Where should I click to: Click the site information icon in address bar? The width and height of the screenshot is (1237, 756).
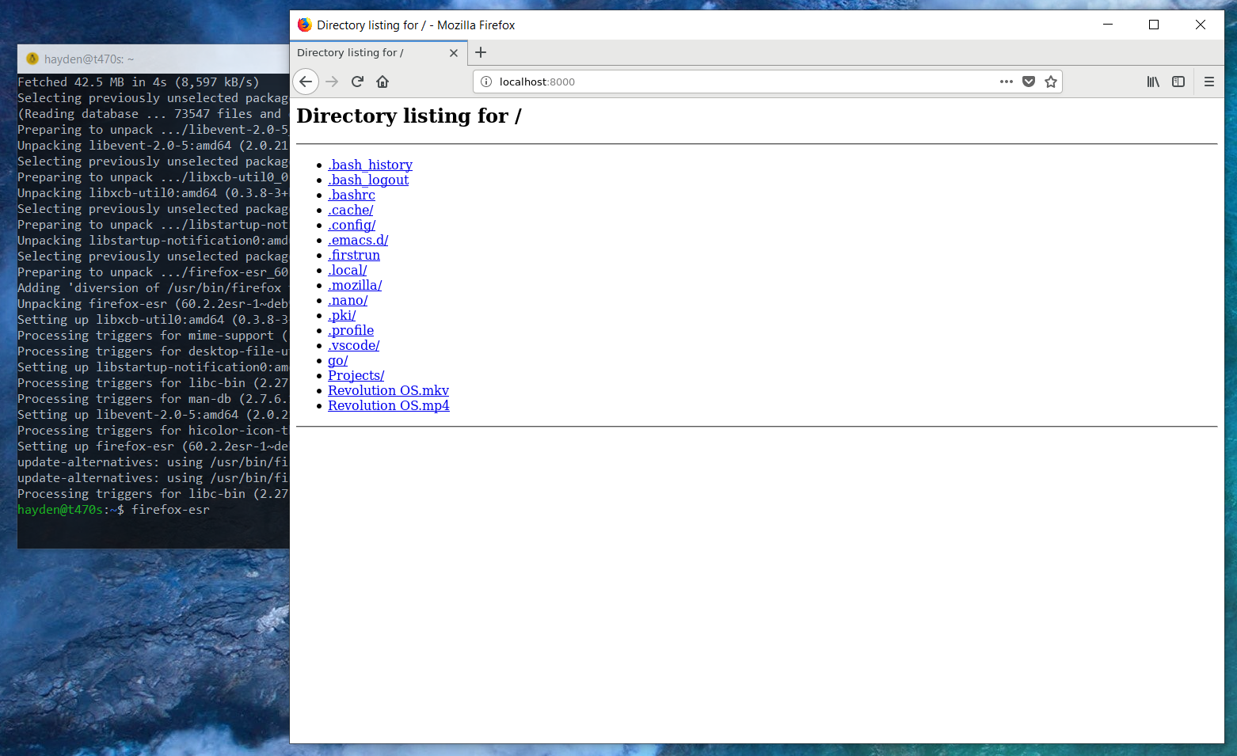[x=485, y=81]
